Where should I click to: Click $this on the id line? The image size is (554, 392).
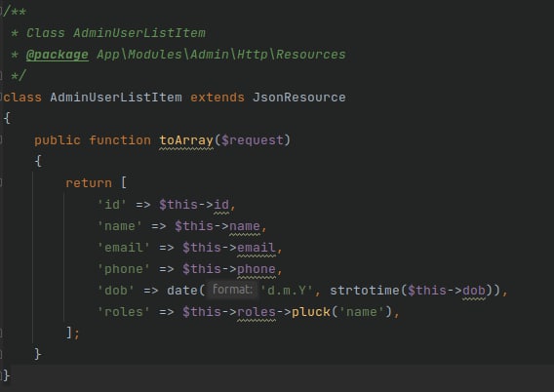coord(178,205)
